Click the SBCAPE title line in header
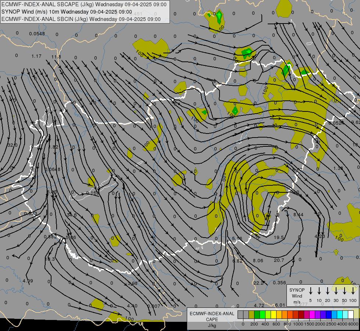The width and height of the screenshot is (360, 331). [x=84, y=4]
